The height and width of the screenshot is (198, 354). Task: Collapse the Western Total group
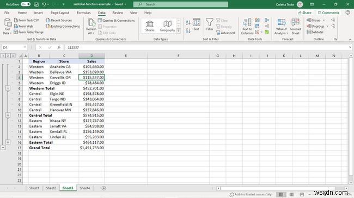[x=8, y=88]
